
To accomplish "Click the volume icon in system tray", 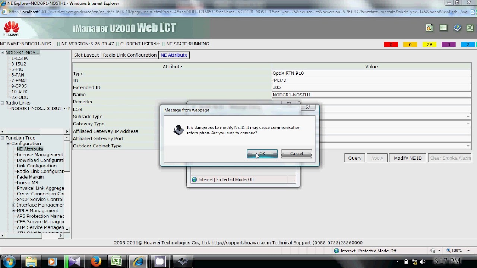I will (423, 262).
